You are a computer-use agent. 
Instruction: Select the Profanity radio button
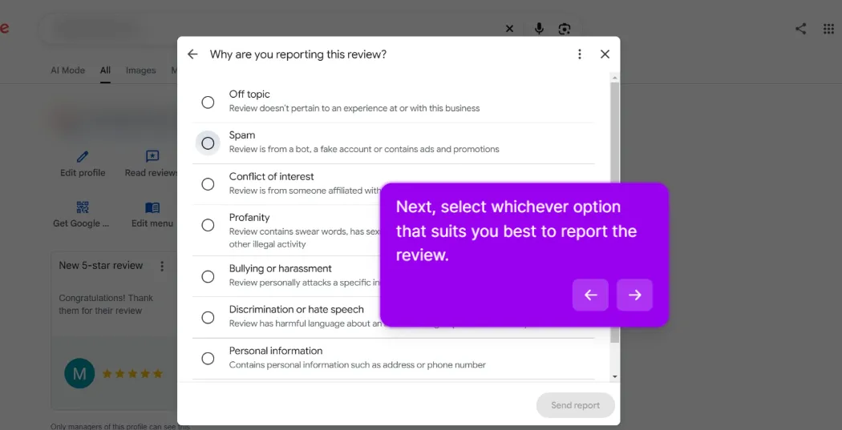(x=208, y=225)
